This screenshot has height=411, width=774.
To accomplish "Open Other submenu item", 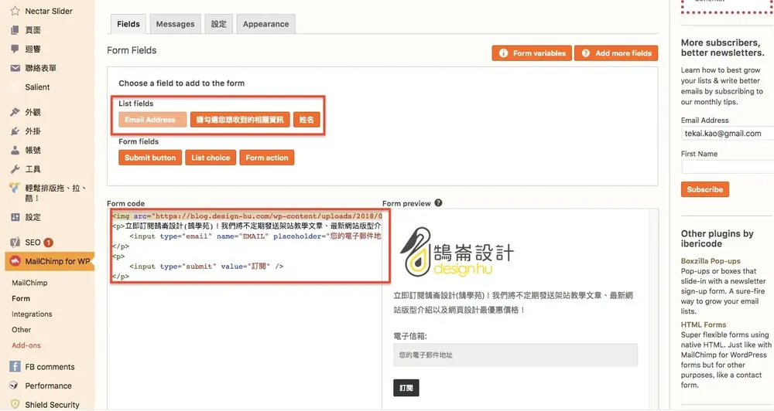I will pyautogui.click(x=21, y=330).
